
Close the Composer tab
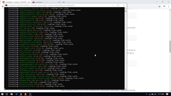[59, 2]
